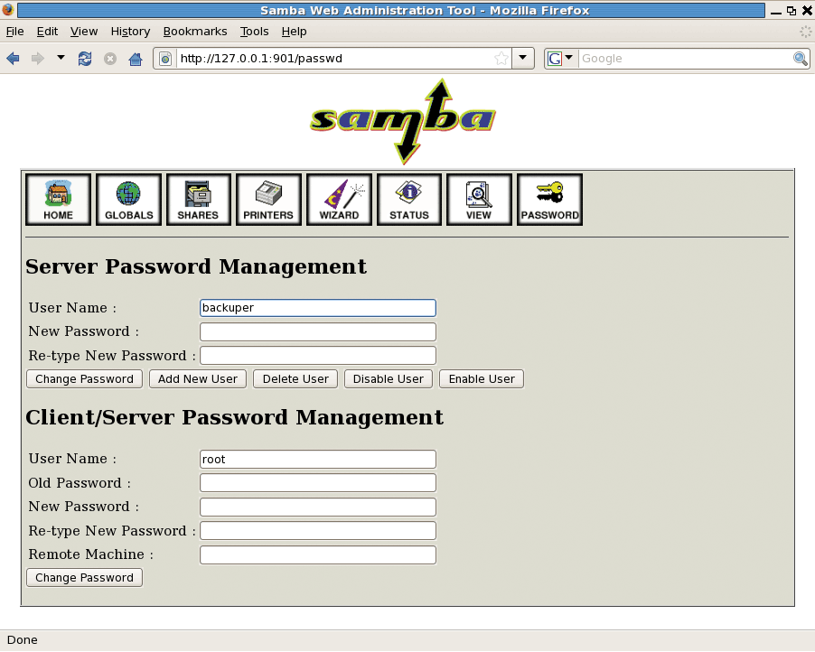Screen dimensions: 815x652
Task: Click the Client/Server Password Management heading
Action: (x=234, y=417)
